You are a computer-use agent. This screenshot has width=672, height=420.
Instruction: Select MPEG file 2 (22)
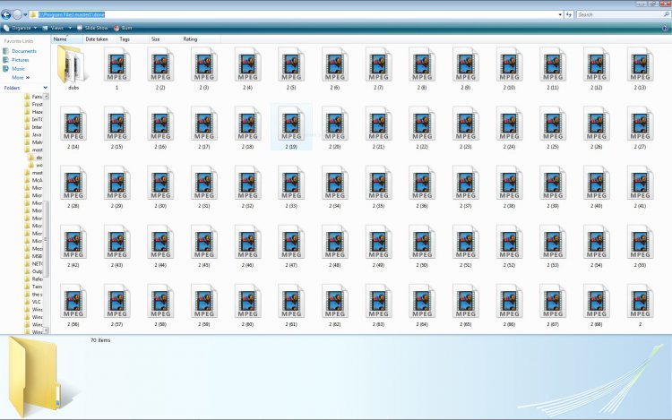coord(422,124)
